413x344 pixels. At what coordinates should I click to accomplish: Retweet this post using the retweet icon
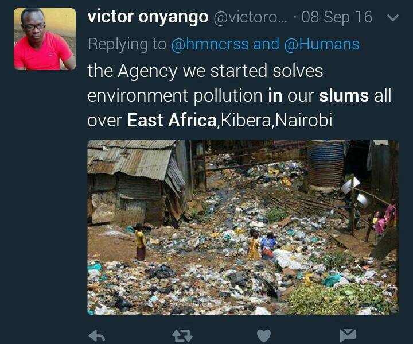pyautogui.click(x=182, y=336)
